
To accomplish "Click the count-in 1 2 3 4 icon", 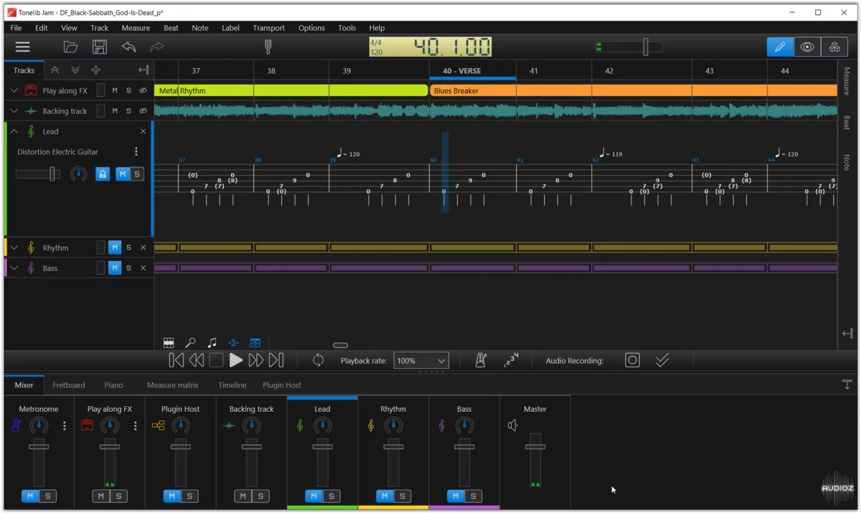I will click(511, 360).
